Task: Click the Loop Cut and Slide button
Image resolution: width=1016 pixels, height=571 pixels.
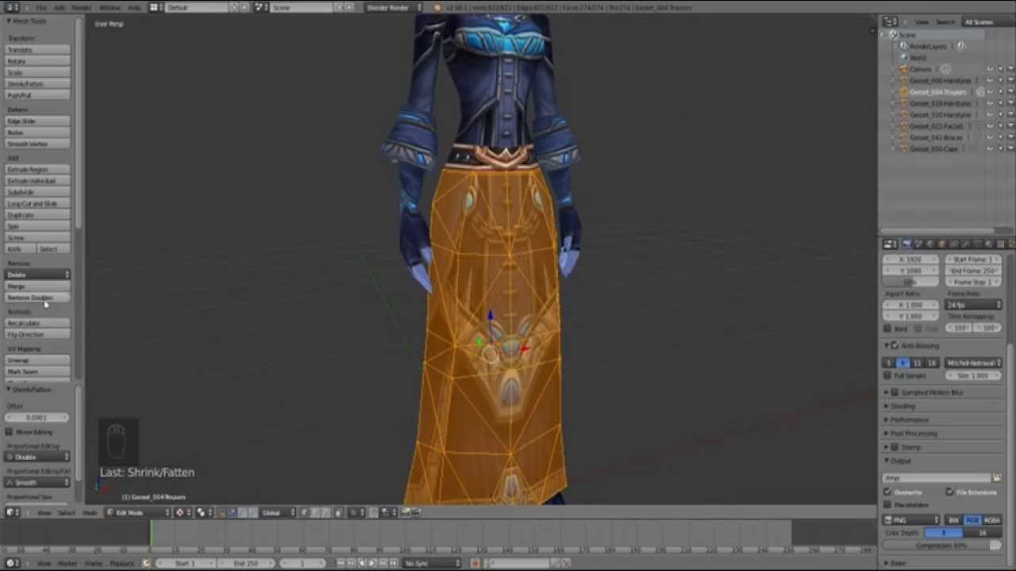Action: coord(38,204)
